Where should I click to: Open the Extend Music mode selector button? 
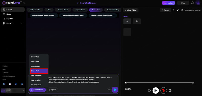click(x=37, y=90)
